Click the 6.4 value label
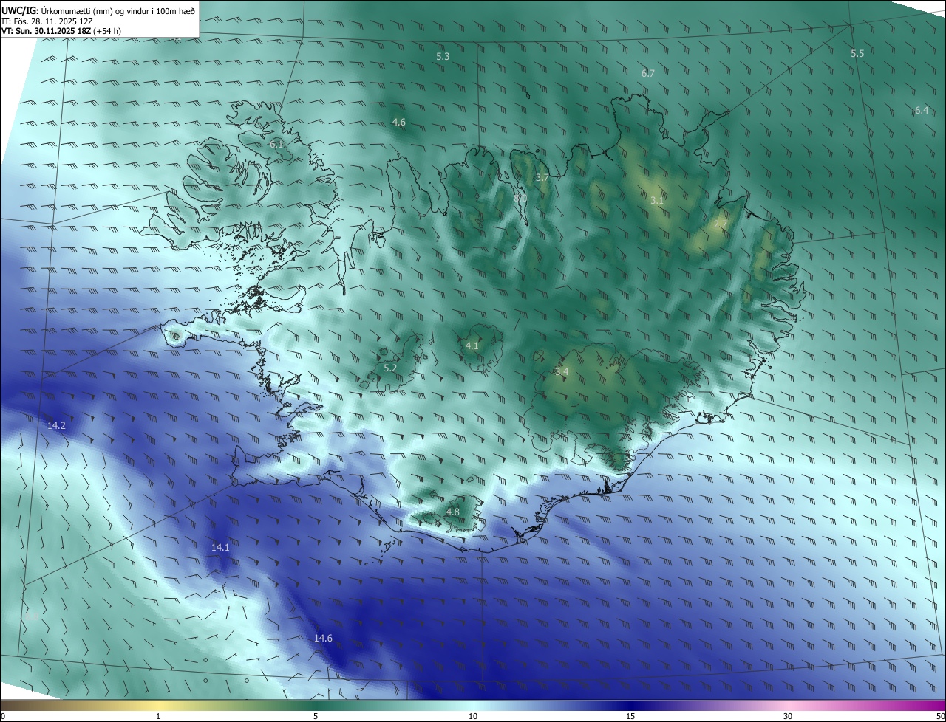Image resolution: width=946 pixels, height=722 pixels. 922,111
